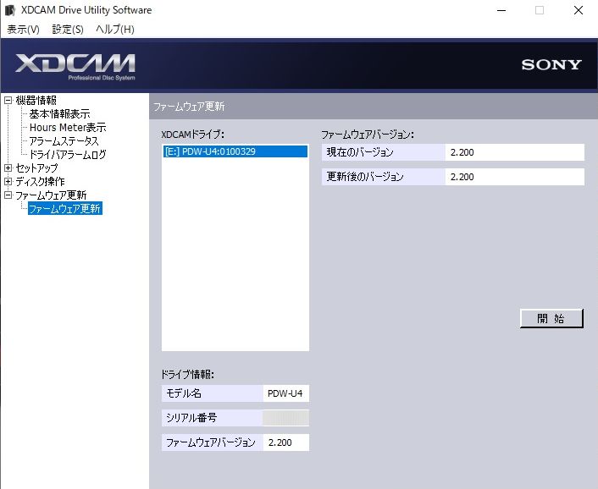Click the SONY logo in banner
The width and height of the screenshot is (598, 489).
[x=551, y=65]
